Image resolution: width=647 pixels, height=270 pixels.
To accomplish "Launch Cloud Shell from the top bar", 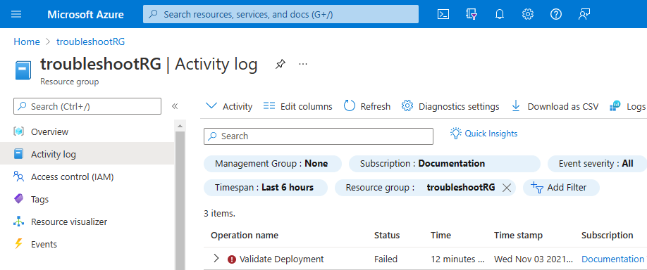I will [443, 14].
